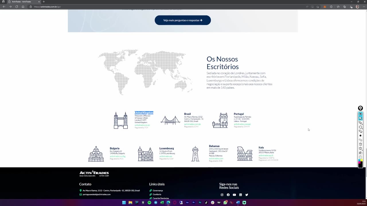Open activtrades.co.uk link under United Kingdom
This screenshot has width=367, height=206.
point(142,125)
